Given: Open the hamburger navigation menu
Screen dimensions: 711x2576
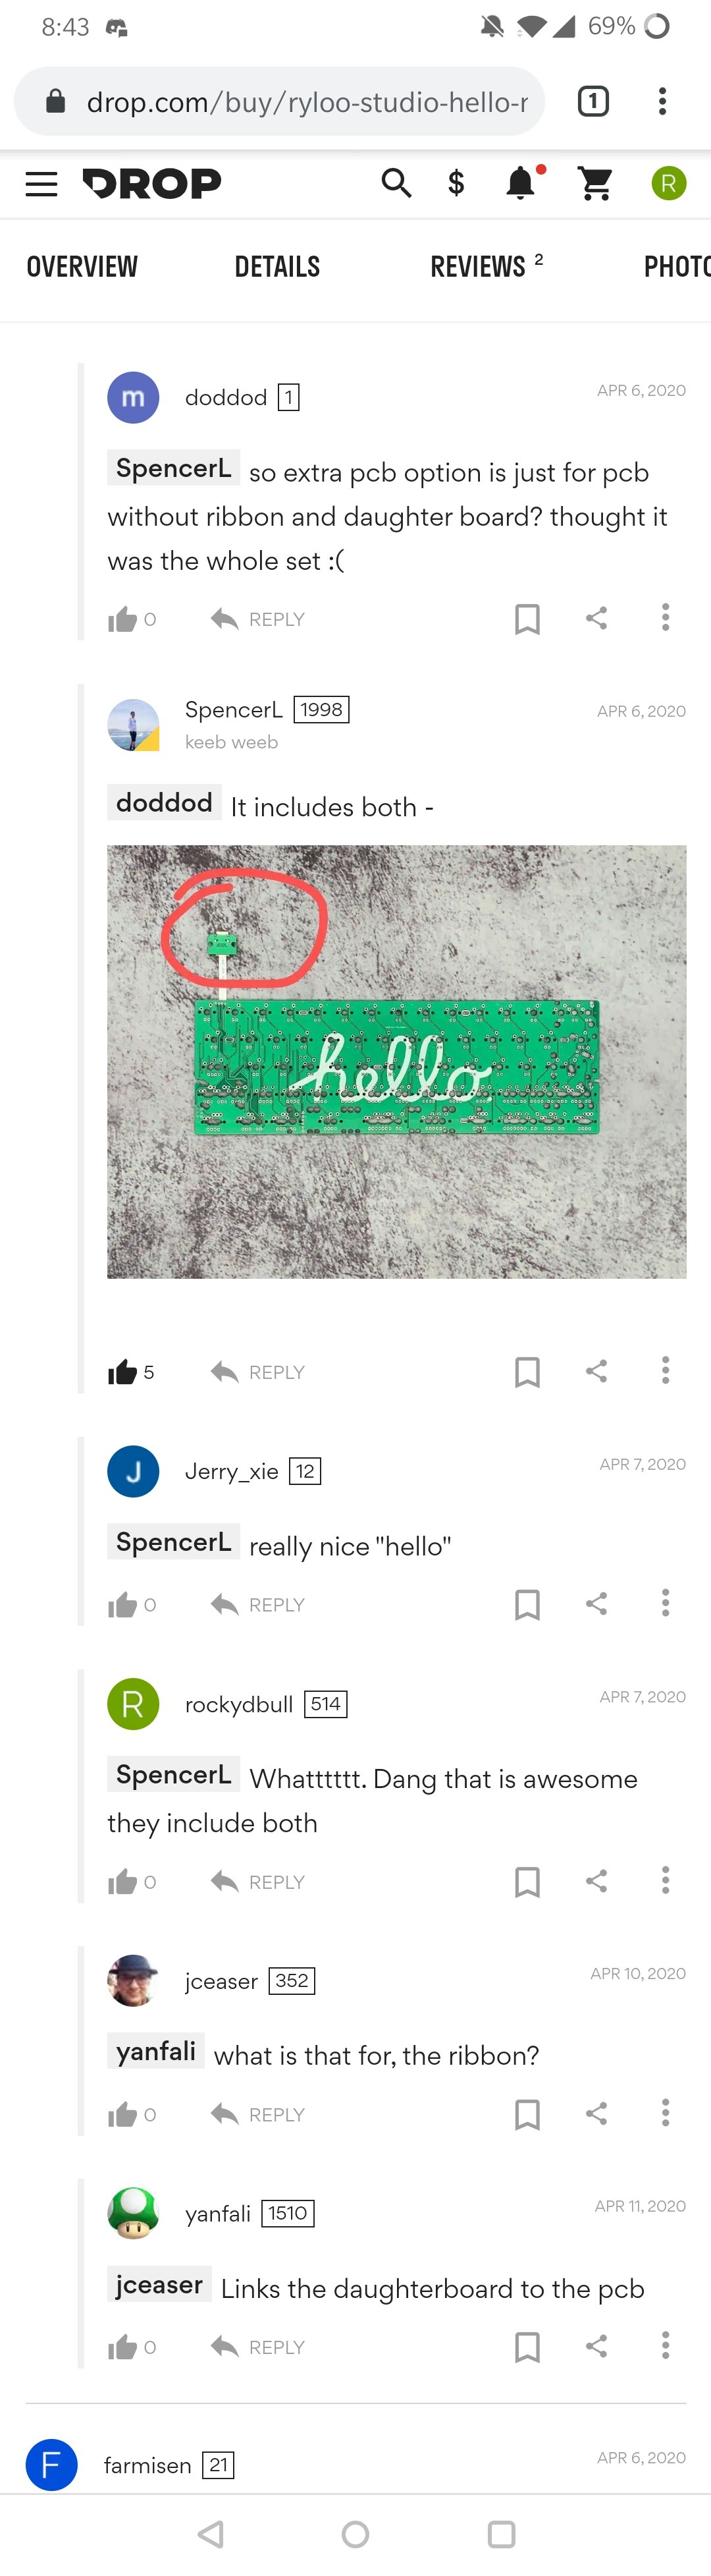Looking at the screenshot, I should click(41, 184).
